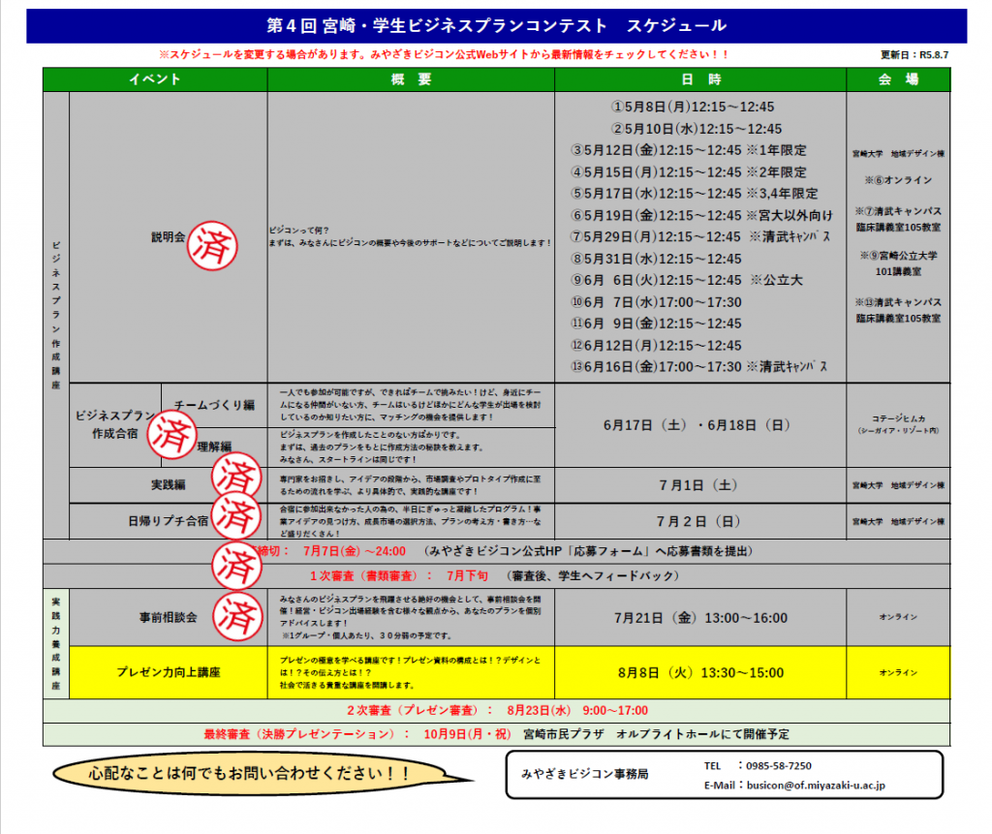Click 宮崎大学 地域デザイン棟 in the 説明会 row
The width and height of the screenshot is (992, 834).
click(898, 154)
